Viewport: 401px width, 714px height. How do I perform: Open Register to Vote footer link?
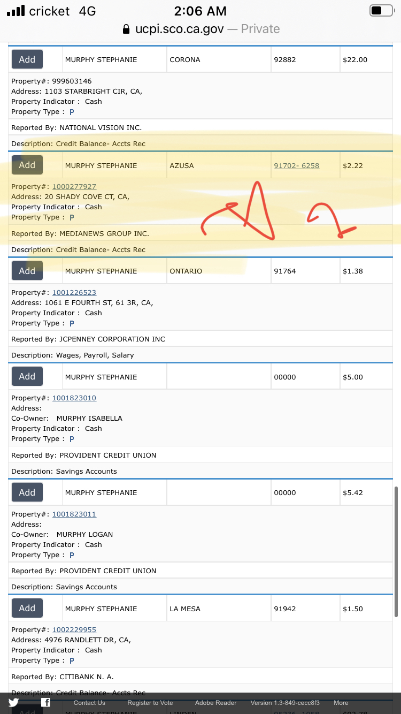150,703
